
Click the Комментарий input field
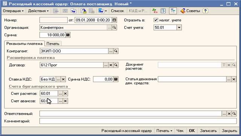point(138,121)
